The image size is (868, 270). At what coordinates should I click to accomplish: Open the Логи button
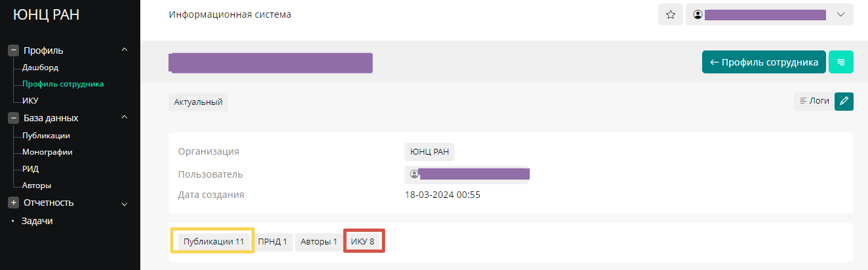(x=814, y=101)
